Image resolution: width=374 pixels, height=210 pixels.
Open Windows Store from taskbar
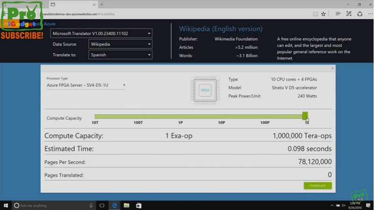coord(138,205)
